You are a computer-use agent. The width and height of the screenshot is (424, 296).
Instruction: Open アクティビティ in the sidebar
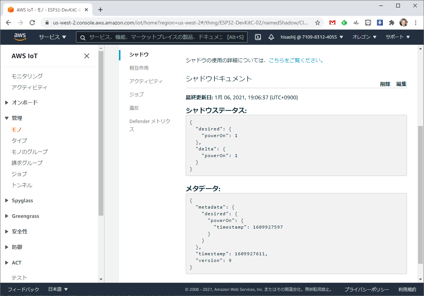click(x=30, y=87)
